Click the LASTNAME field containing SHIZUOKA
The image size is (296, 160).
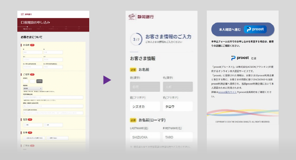point(145,137)
